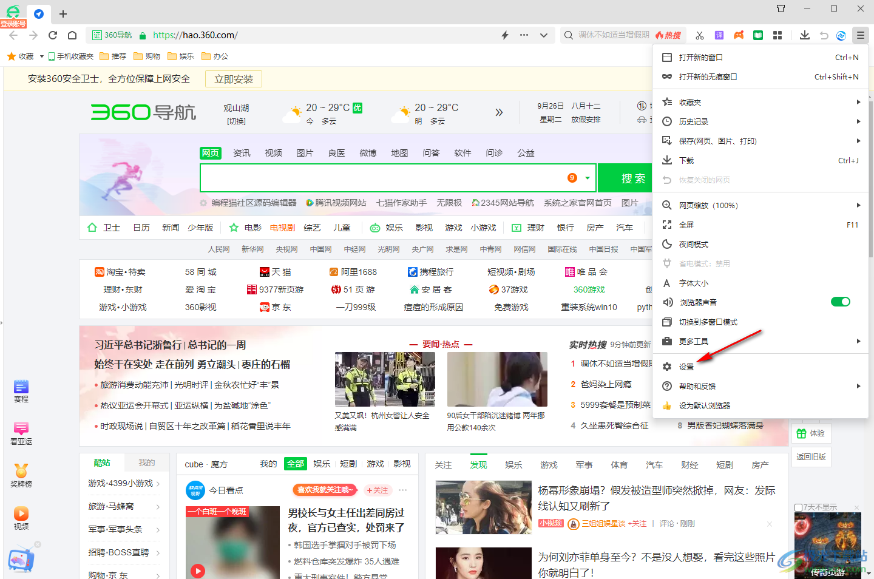The width and height of the screenshot is (874, 579).
Task: Check the 7天不显示 checkbox
Action: tap(798, 507)
